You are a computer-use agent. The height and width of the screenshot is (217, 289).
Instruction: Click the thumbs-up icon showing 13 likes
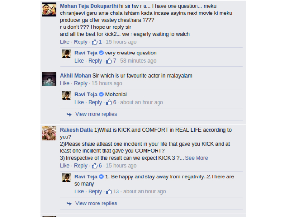coord(109,191)
